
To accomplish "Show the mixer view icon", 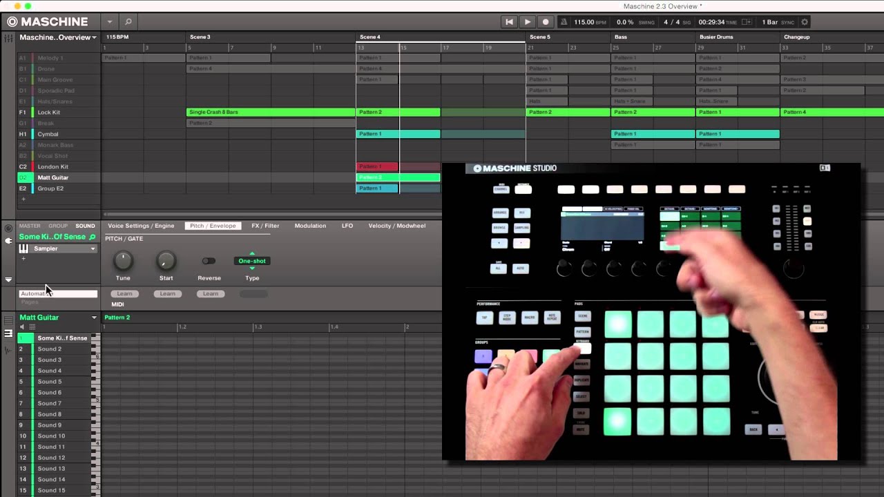I will (x=10, y=37).
